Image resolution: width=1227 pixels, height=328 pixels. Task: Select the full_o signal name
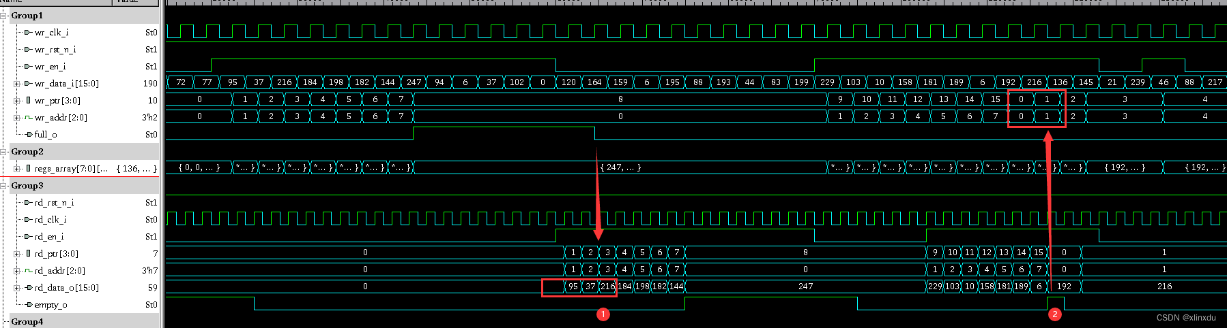click(46, 134)
